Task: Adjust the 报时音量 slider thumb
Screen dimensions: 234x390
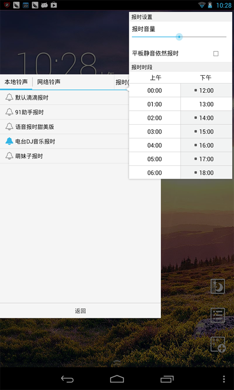Action: (x=179, y=37)
